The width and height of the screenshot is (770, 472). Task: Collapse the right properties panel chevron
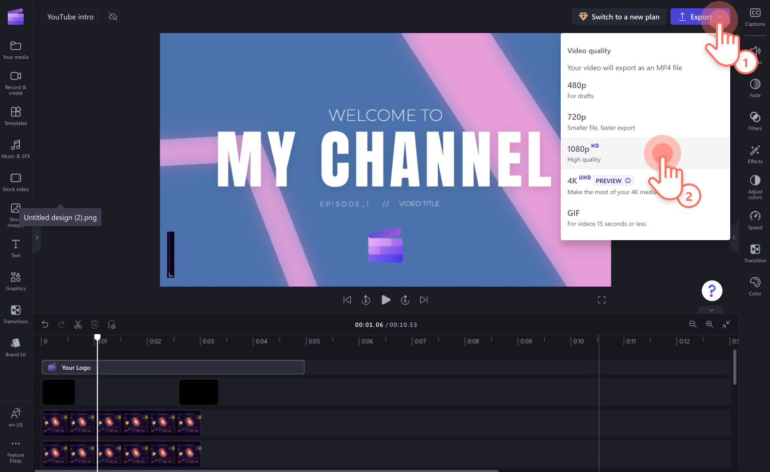[x=734, y=238]
